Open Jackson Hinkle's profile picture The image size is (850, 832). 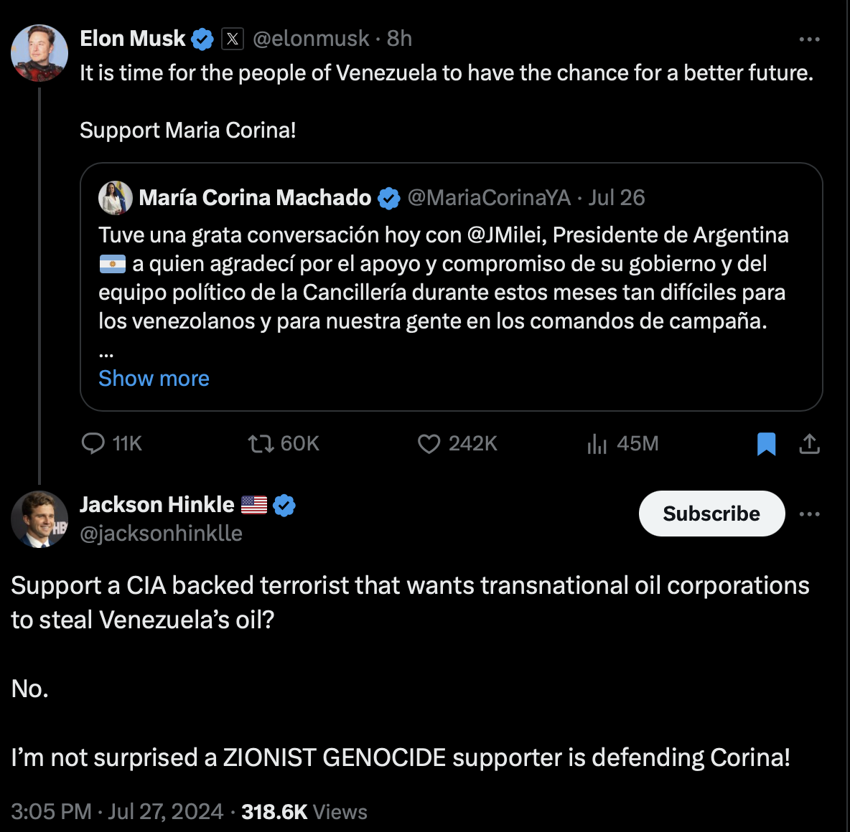point(39,519)
